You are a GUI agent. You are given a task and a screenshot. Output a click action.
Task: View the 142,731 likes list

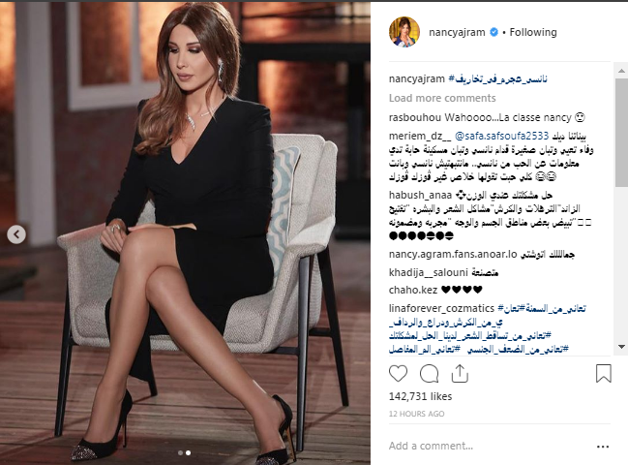pyautogui.click(x=420, y=396)
